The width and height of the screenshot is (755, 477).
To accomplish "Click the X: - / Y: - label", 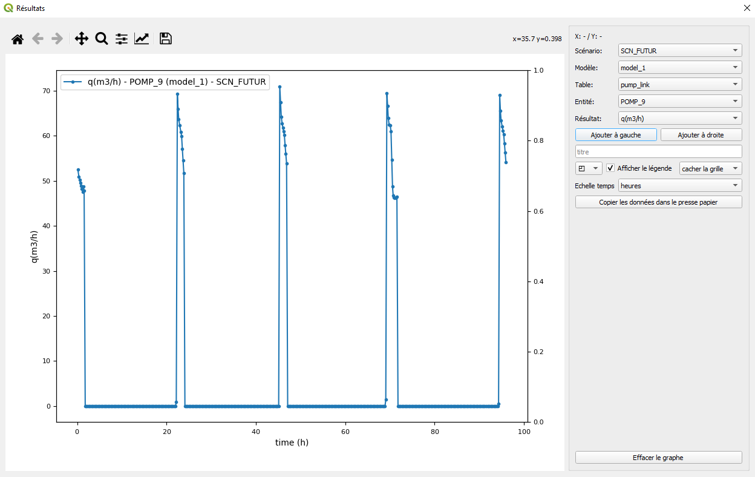I will [588, 36].
